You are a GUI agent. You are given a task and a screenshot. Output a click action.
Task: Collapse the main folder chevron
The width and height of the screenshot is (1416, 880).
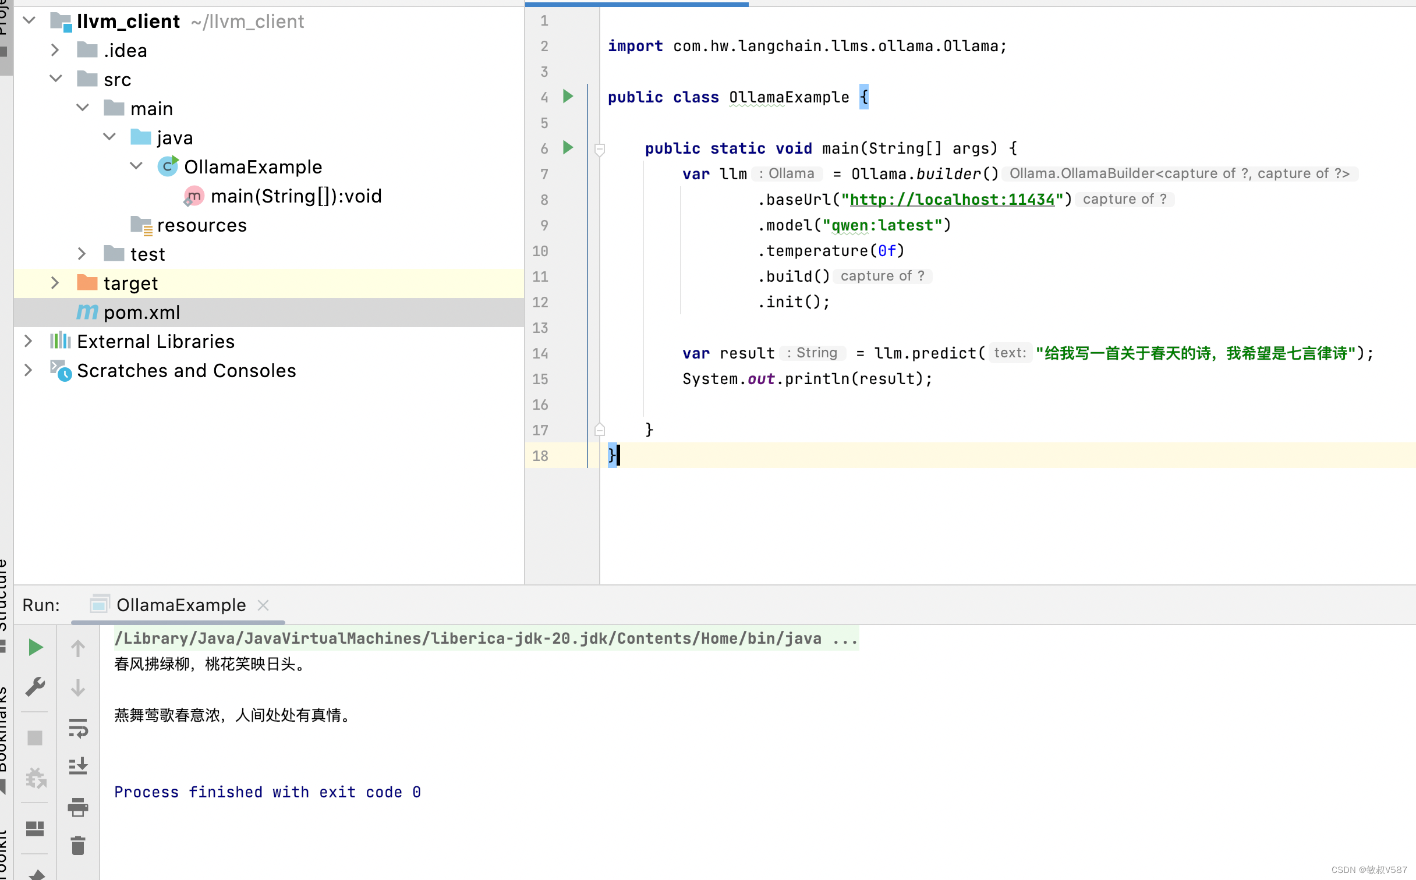point(83,108)
